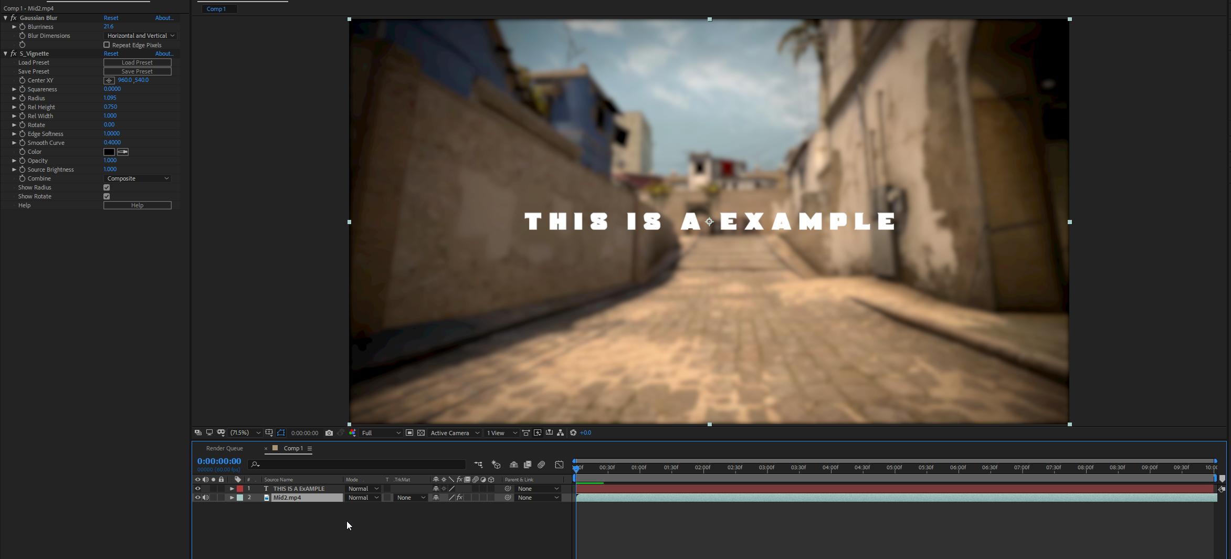This screenshot has width=1231, height=559.
Task: Click the Load Preset button
Action: tap(138, 62)
